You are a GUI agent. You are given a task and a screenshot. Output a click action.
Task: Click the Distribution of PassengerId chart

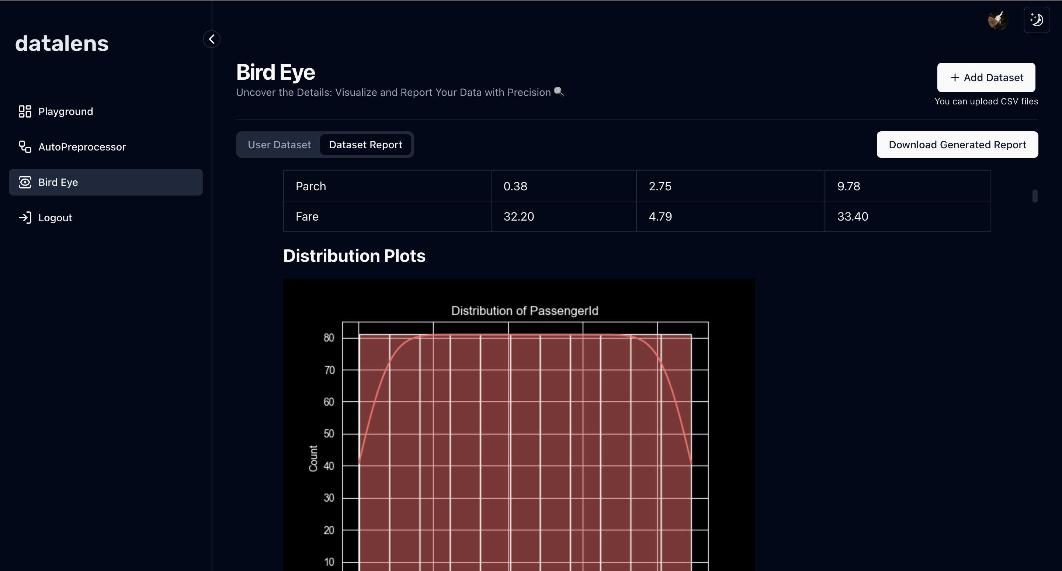pos(518,425)
